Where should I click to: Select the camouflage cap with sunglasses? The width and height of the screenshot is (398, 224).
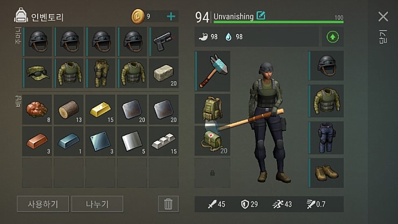point(37,73)
